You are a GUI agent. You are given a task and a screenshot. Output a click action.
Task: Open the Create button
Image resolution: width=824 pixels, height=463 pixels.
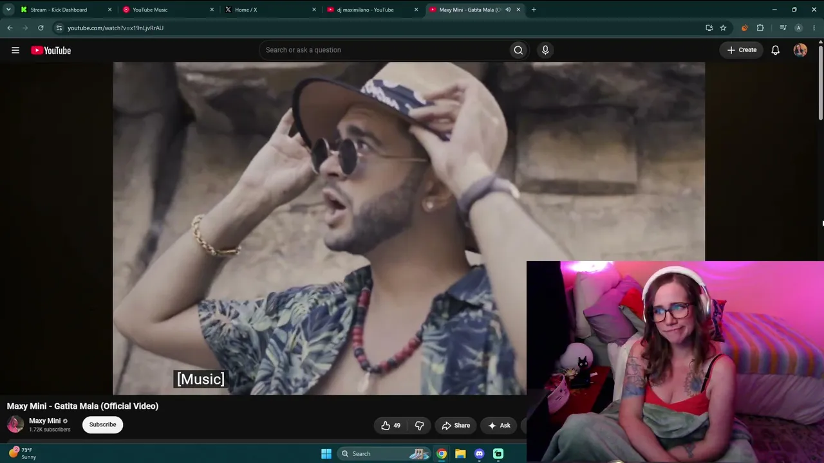tap(742, 50)
